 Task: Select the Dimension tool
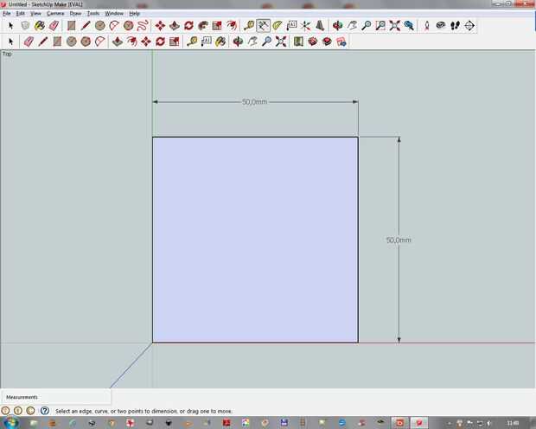263,26
